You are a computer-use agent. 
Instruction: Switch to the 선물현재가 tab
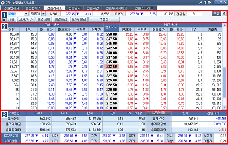[x=11, y=8]
